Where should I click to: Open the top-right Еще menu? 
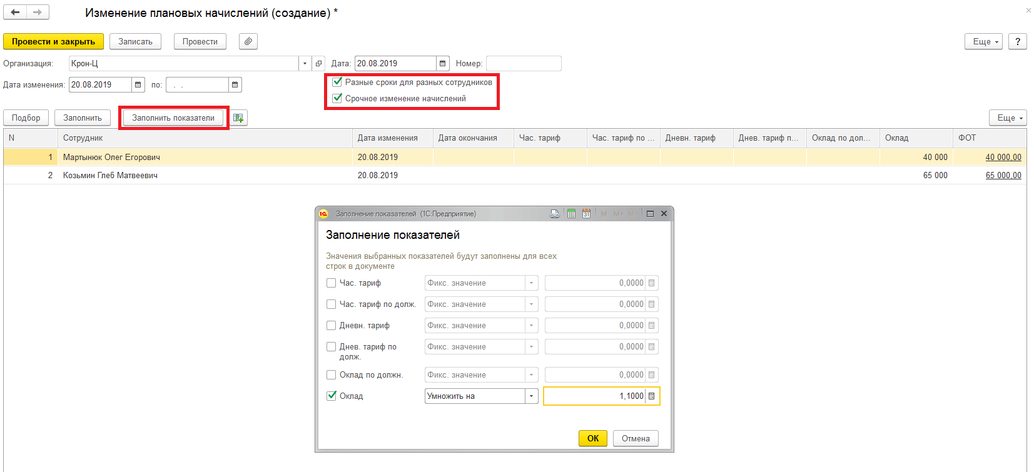[x=983, y=41]
